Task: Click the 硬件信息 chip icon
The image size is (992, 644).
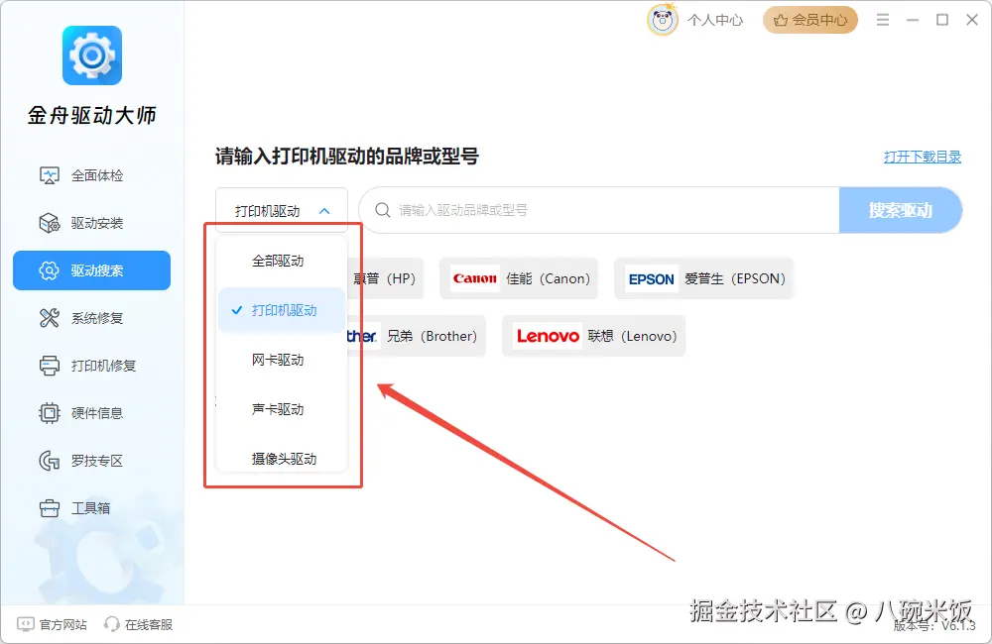Action: 50,413
